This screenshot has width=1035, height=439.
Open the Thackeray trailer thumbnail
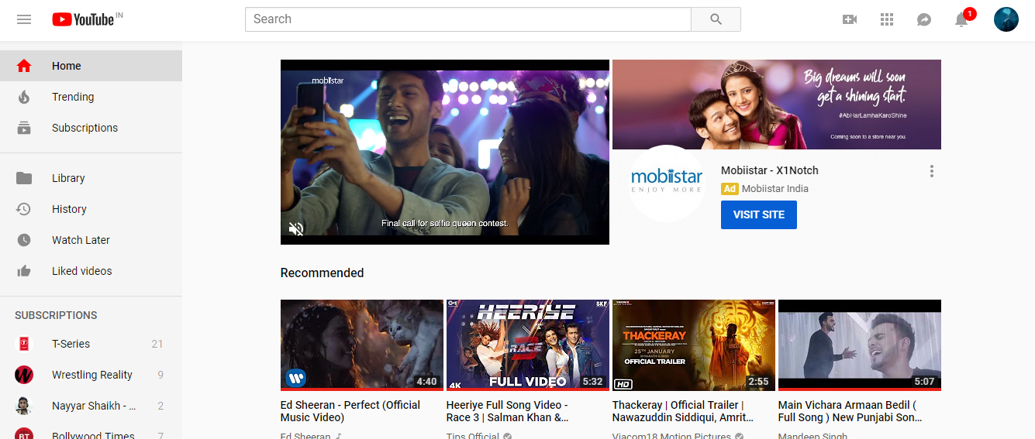tap(693, 345)
